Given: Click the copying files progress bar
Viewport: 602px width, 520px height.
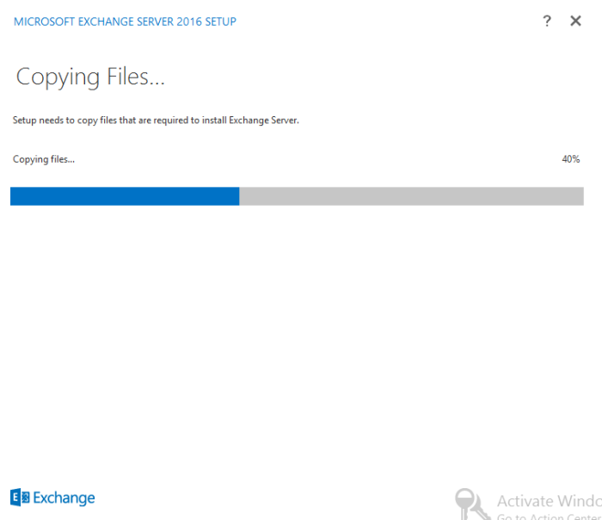Looking at the screenshot, I should 297,196.
